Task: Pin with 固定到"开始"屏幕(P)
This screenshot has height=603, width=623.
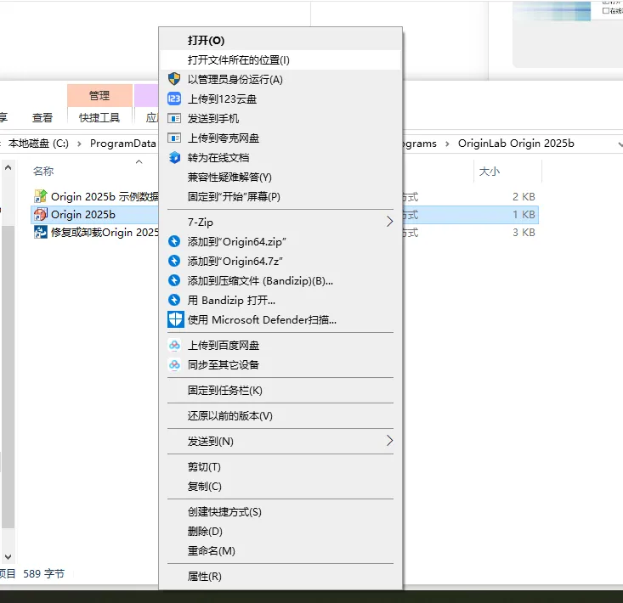Action: (280, 196)
